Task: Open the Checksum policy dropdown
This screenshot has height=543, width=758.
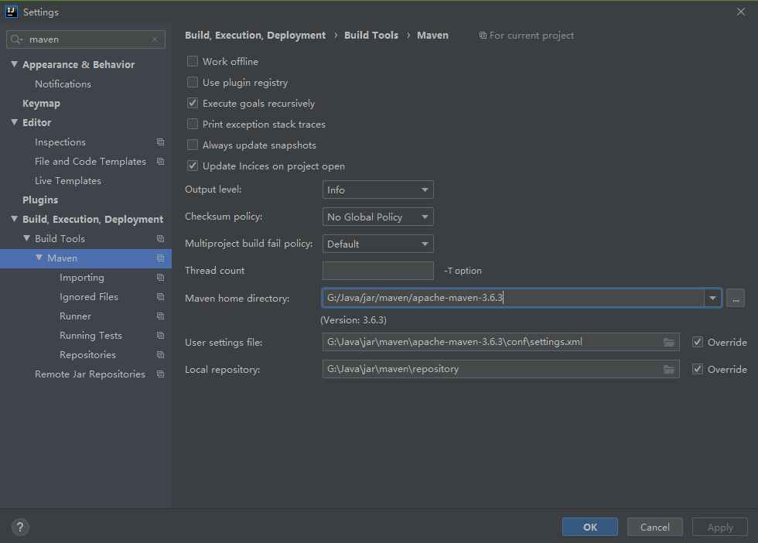Action: [x=378, y=217]
